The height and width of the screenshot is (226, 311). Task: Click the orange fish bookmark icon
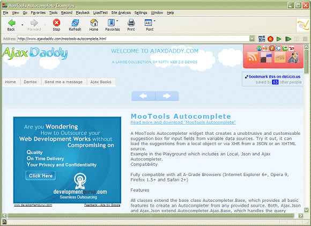pyautogui.click(x=265, y=48)
